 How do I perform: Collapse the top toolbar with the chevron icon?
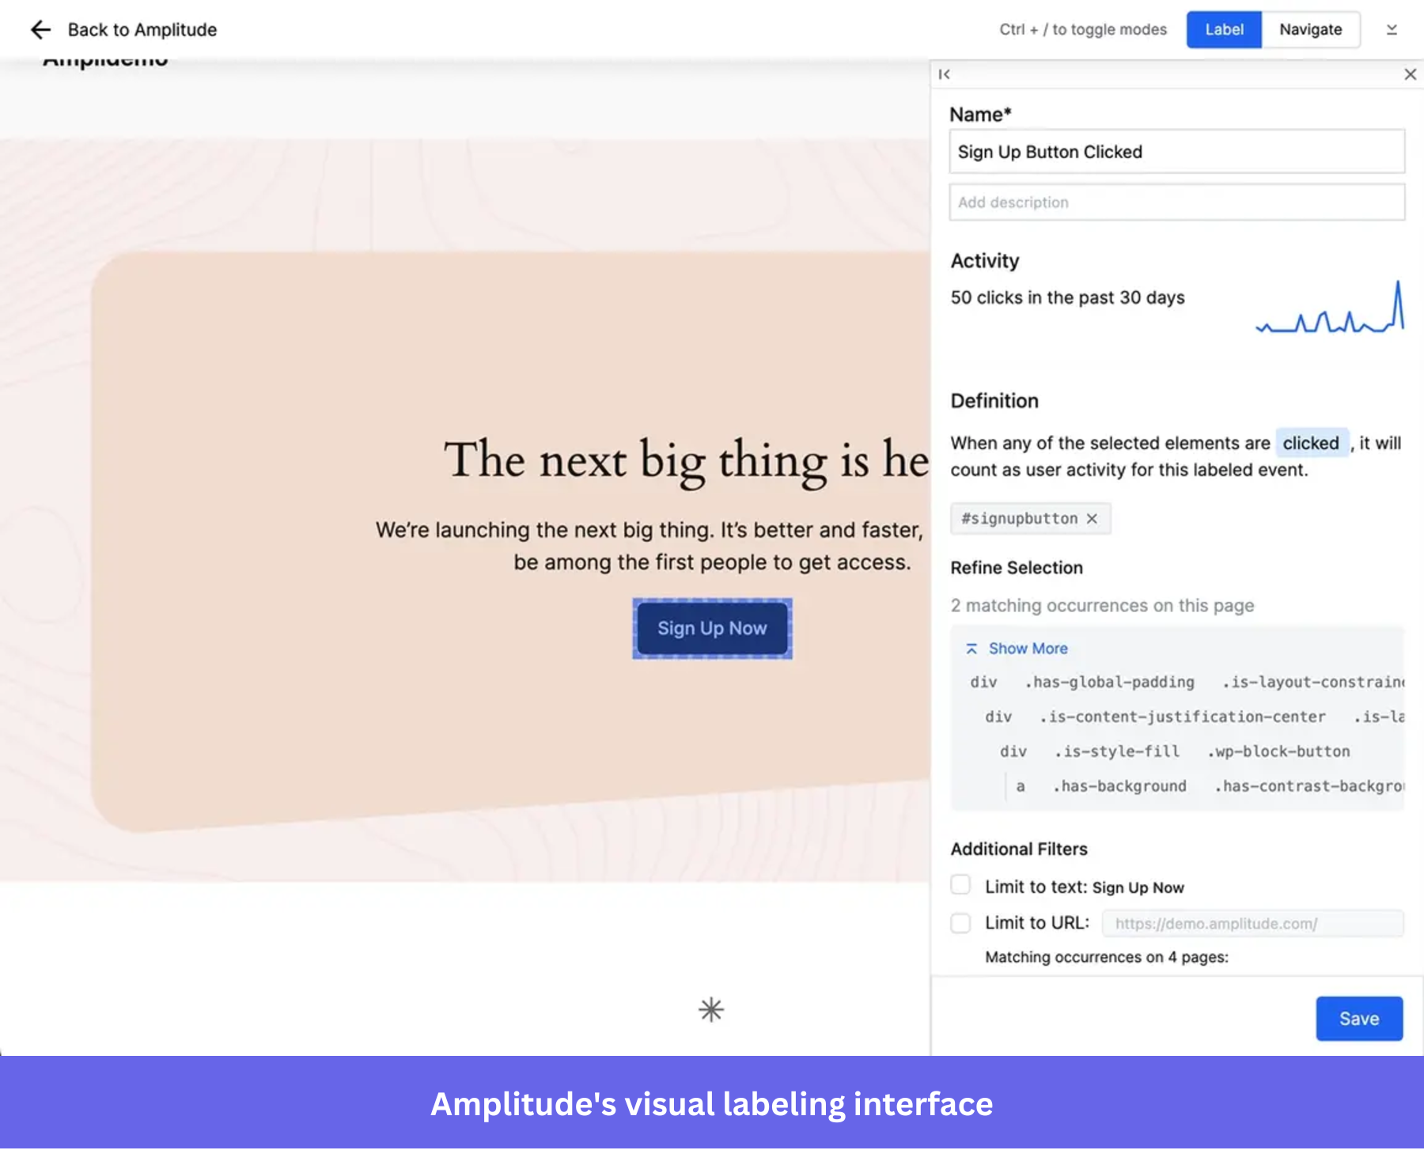tap(1392, 30)
